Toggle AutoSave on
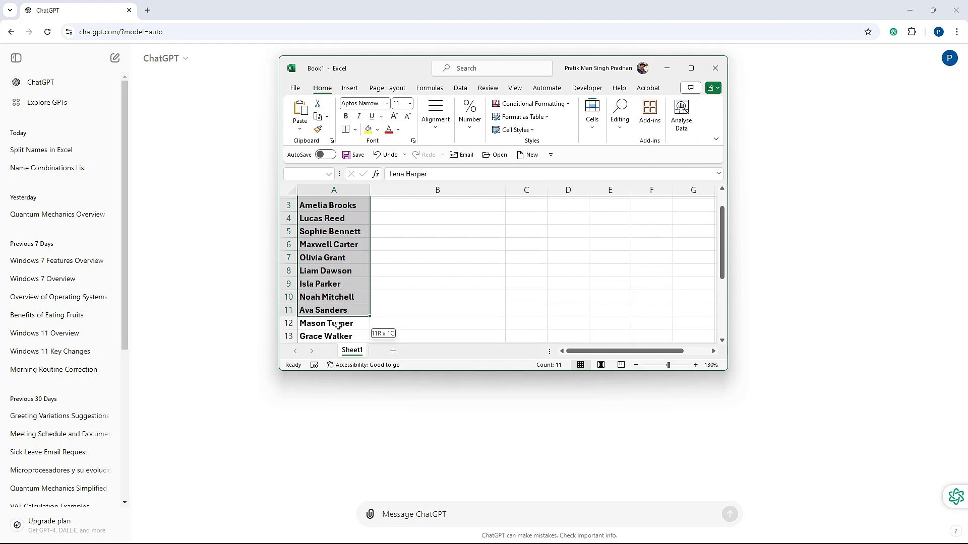This screenshot has height=544, width=968. 326,155
